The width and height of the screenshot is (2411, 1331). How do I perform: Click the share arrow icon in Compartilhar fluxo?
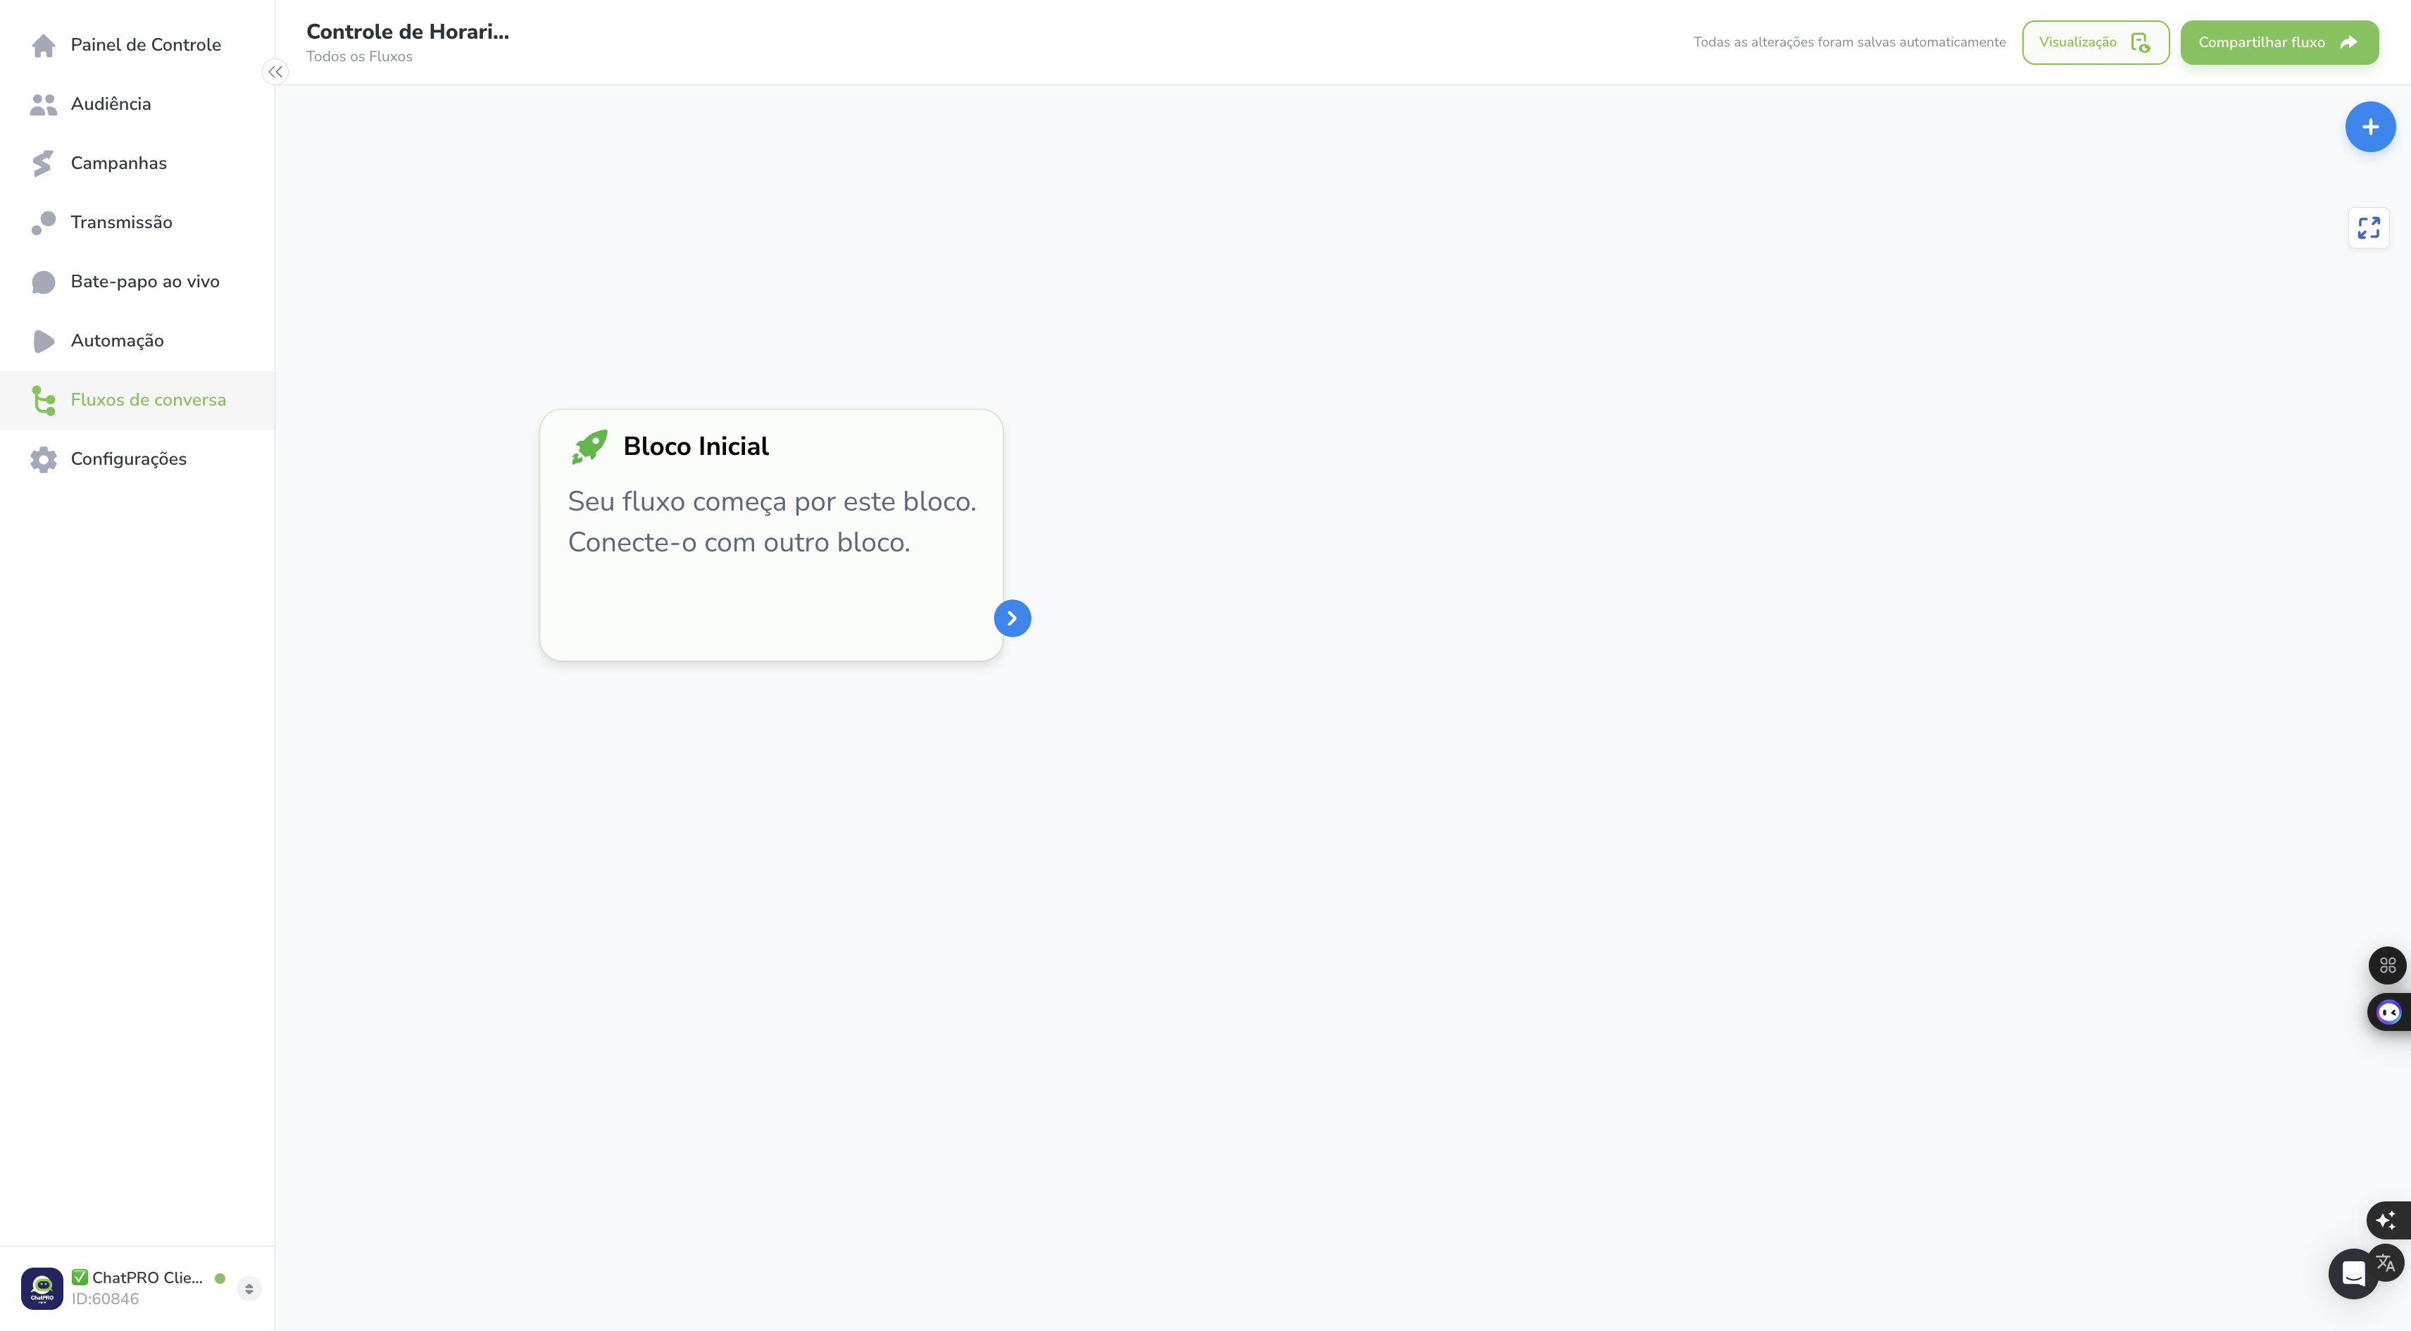click(x=2348, y=43)
